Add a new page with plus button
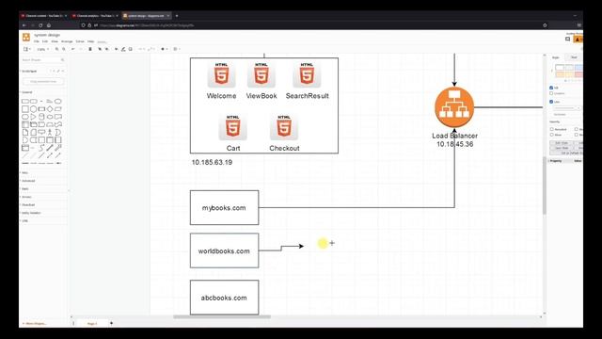Image resolution: width=602 pixels, height=339 pixels. 111,323
